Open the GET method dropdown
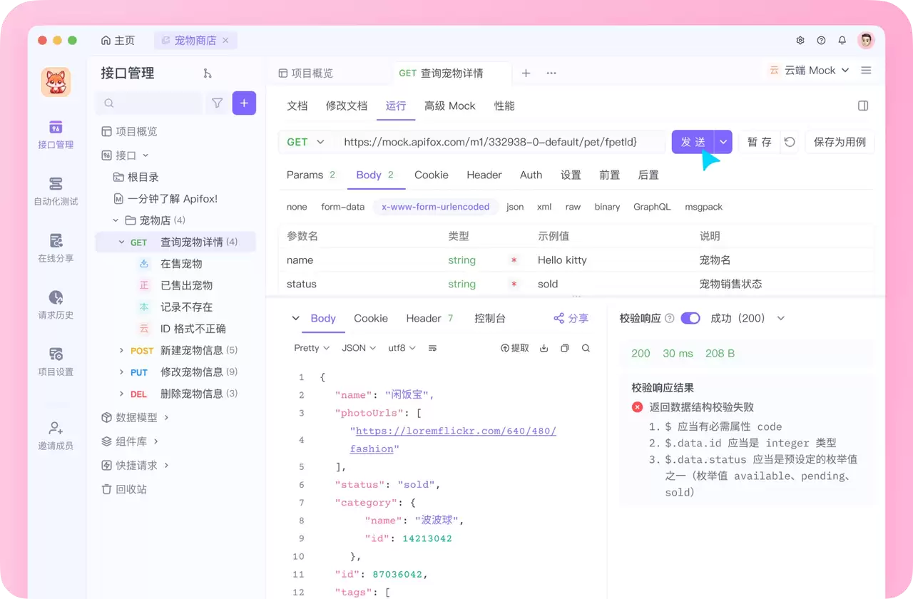This screenshot has height=599, width=913. coord(305,142)
